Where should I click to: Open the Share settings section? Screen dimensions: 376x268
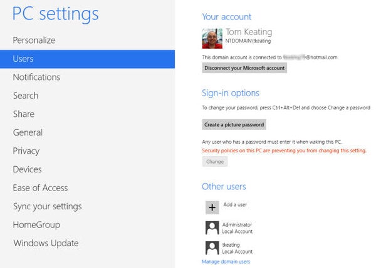(24, 114)
